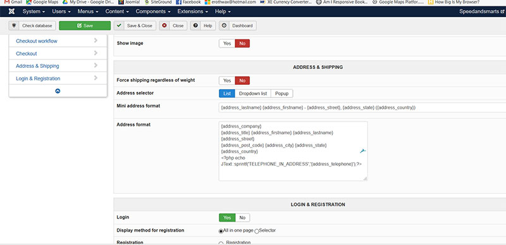Select the Selector radio button
The image size is (506, 245).
[257, 231]
